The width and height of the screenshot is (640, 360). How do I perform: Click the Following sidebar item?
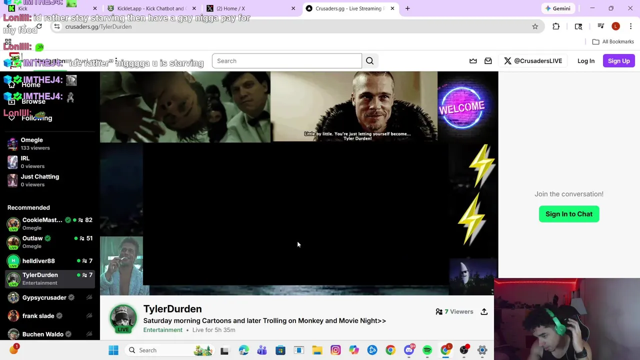click(x=36, y=118)
